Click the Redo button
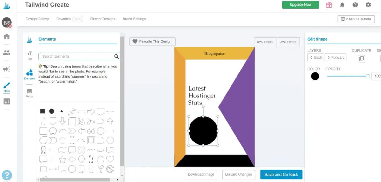381x182 pixels. coord(288,42)
